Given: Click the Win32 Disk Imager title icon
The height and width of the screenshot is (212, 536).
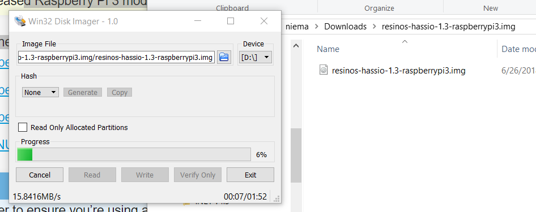Looking at the screenshot, I should [x=19, y=21].
